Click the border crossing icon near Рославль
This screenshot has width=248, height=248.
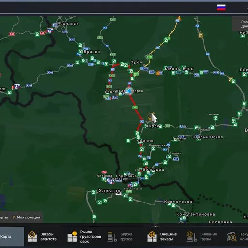49,31
